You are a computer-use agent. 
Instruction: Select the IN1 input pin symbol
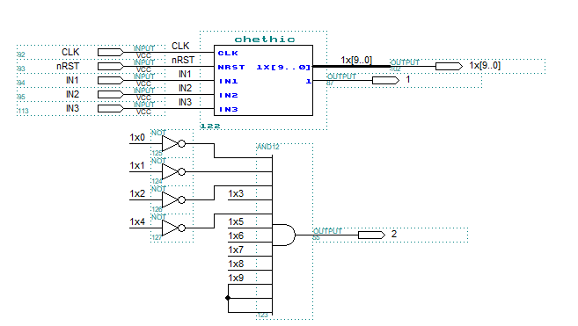[x=111, y=80]
